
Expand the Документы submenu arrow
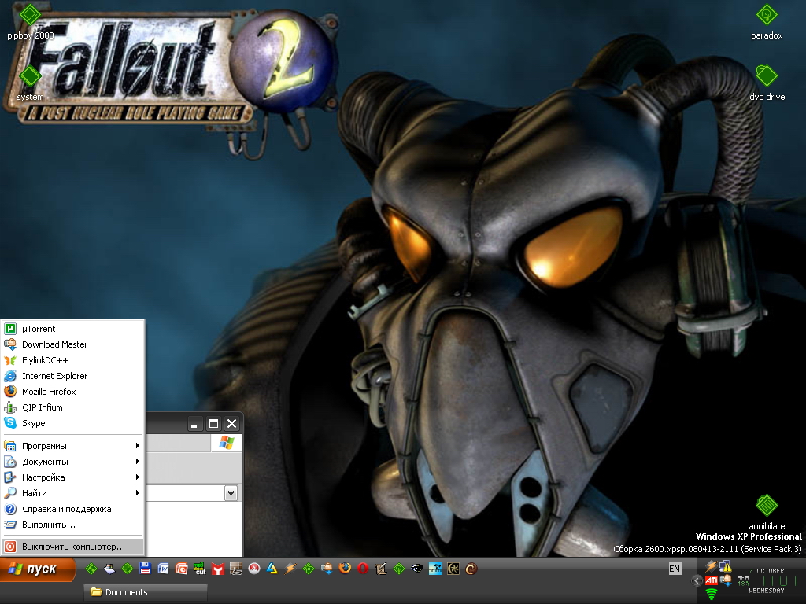137,461
